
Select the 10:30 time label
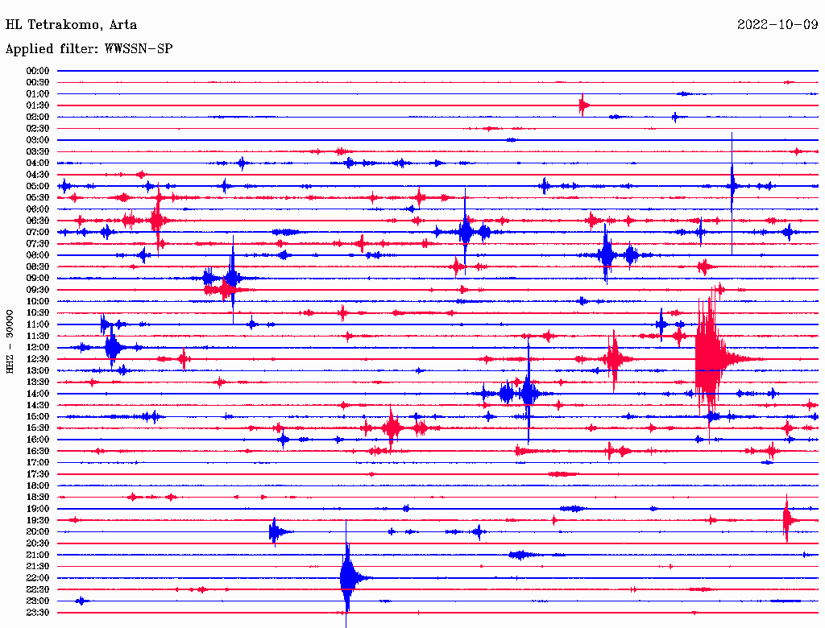click(38, 313)
